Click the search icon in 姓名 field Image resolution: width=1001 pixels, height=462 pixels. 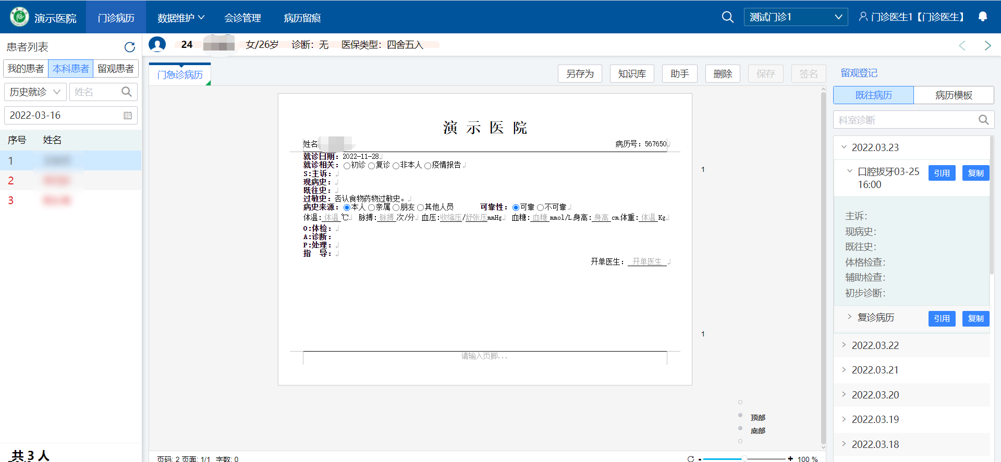click(126, 92)
